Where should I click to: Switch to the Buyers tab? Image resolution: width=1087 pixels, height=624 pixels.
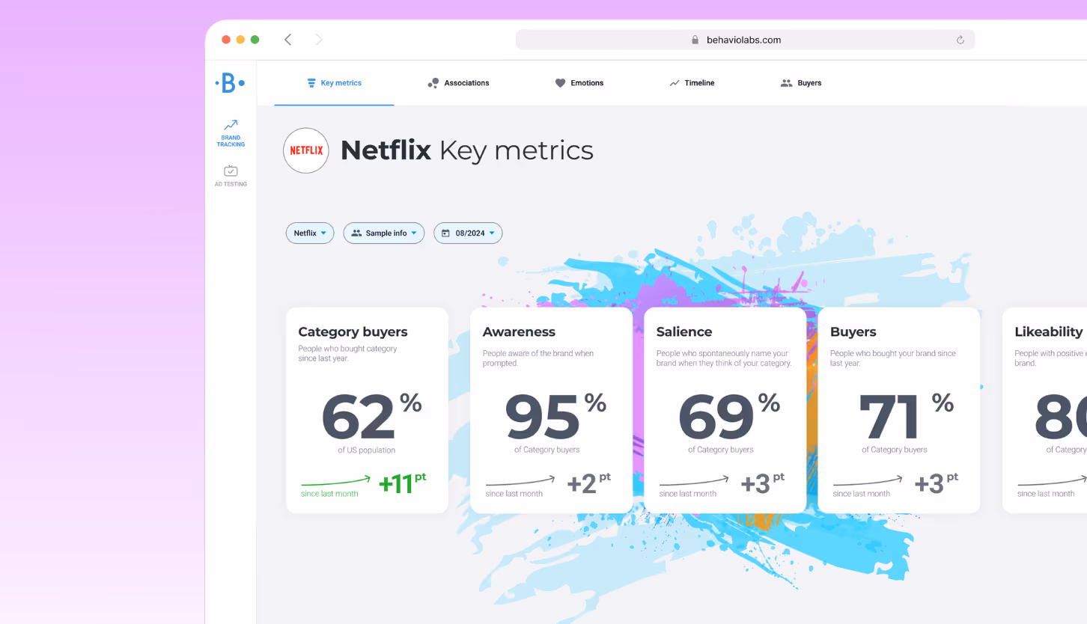click(x=801, y=83)
